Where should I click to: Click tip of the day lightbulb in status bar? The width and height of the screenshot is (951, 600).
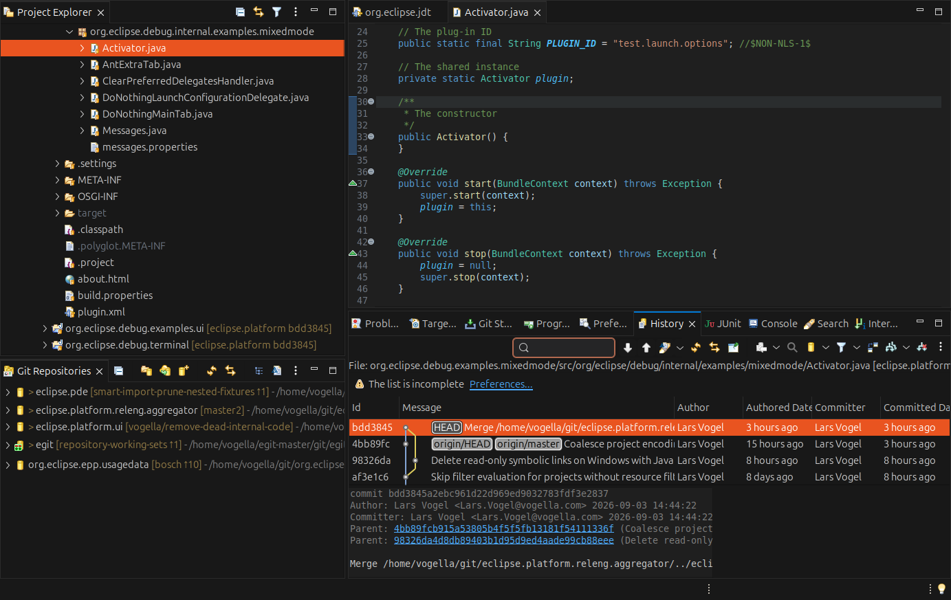click(942, 589)
